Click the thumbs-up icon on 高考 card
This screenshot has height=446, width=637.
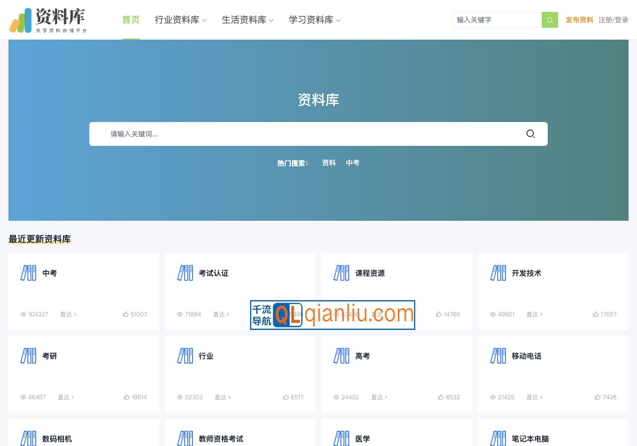tap(441, 397)
